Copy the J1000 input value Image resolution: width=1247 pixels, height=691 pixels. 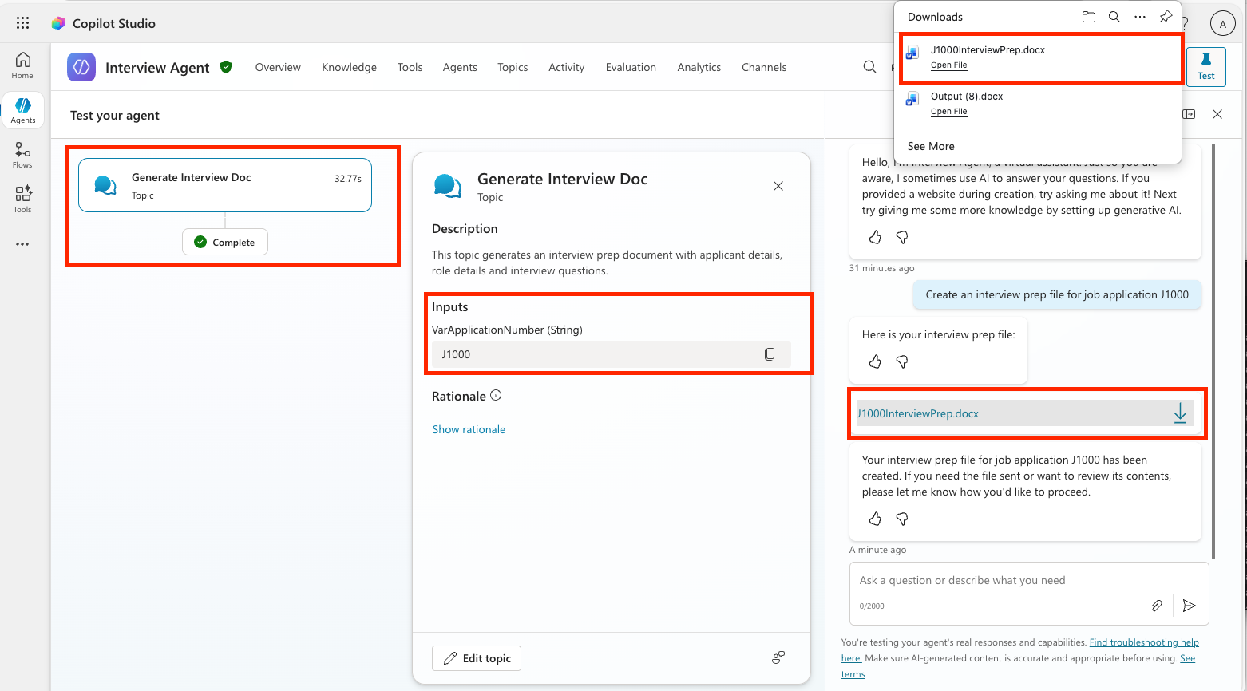coord(770,354)
